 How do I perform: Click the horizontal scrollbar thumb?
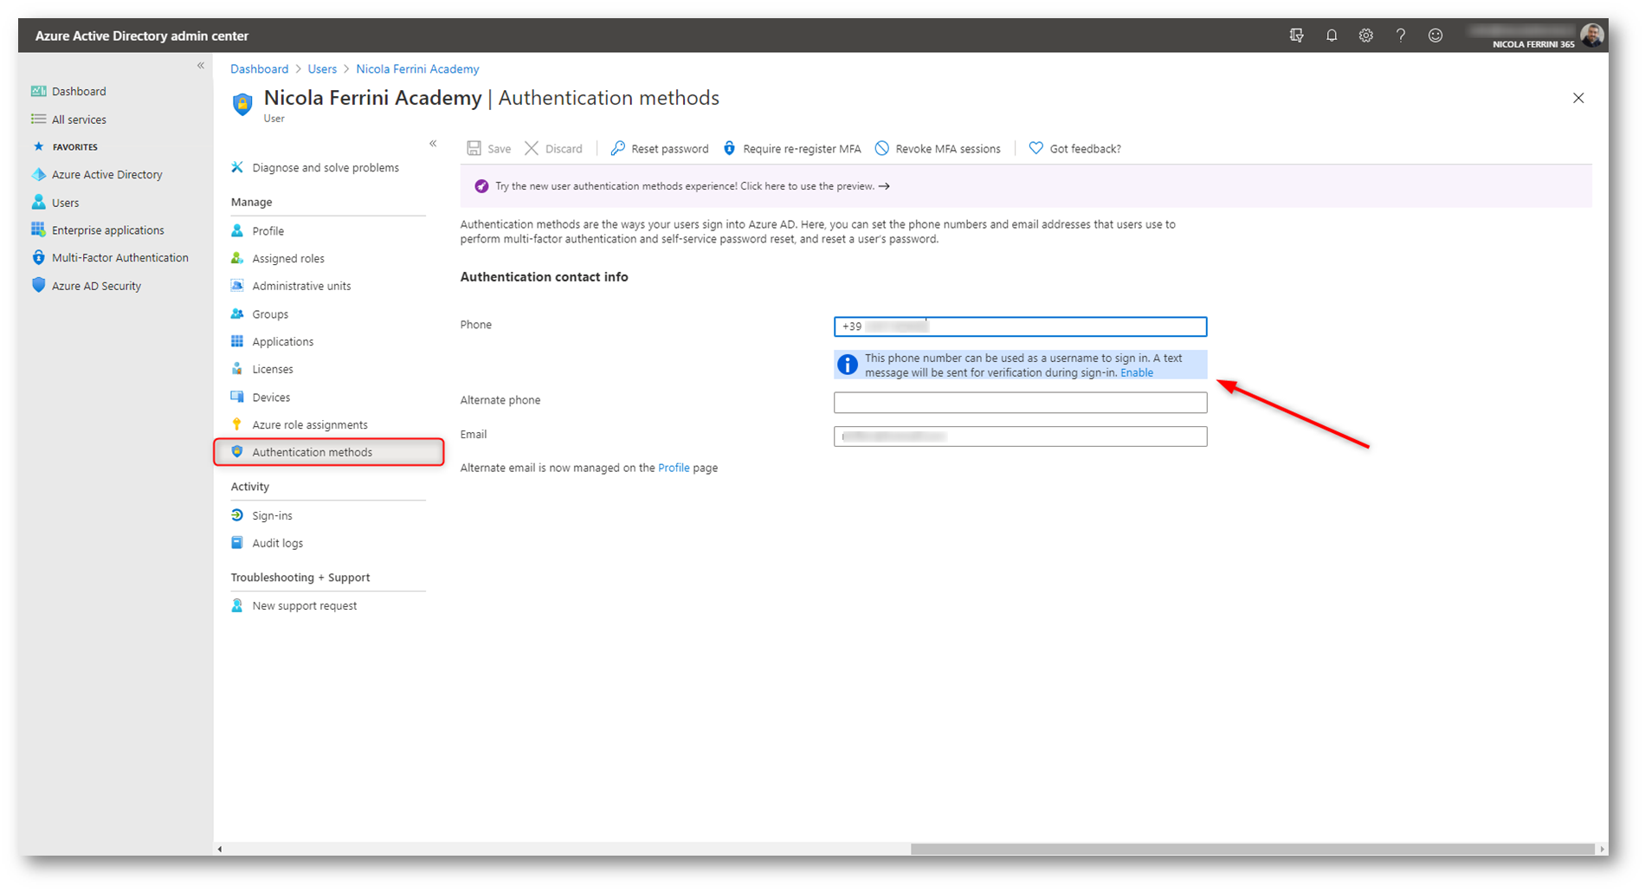[x=1251, y=850]
